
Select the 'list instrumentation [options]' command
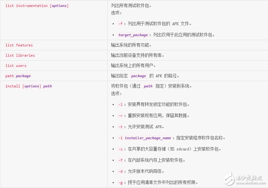(37, 6)
